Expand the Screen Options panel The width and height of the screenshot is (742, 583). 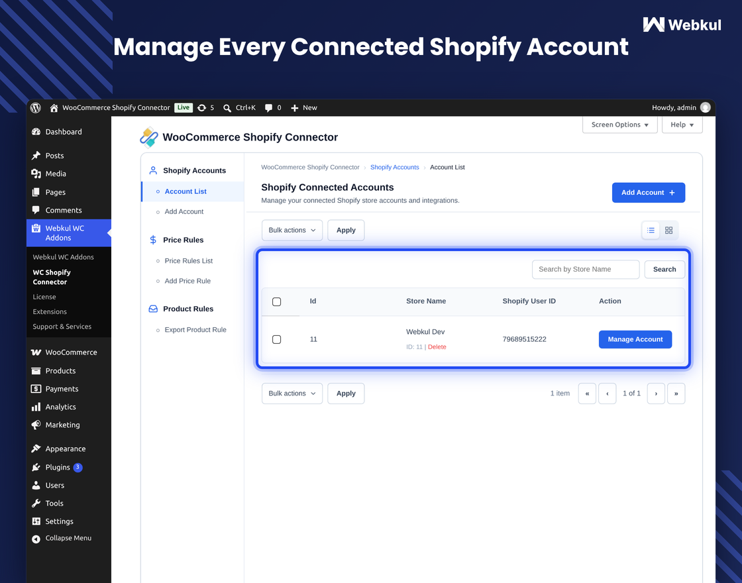[620, 125]
